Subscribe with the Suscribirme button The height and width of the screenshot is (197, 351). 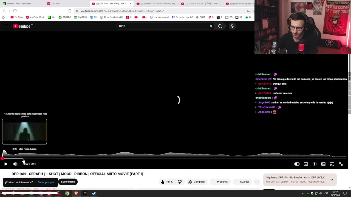68,182
